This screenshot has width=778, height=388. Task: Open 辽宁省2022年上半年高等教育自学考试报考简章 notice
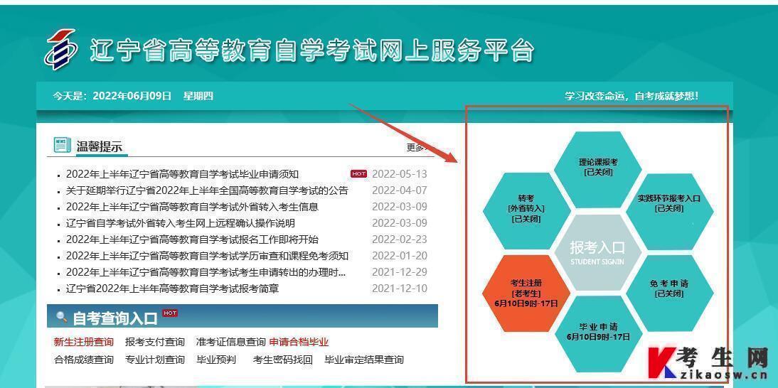pos(172,289)
